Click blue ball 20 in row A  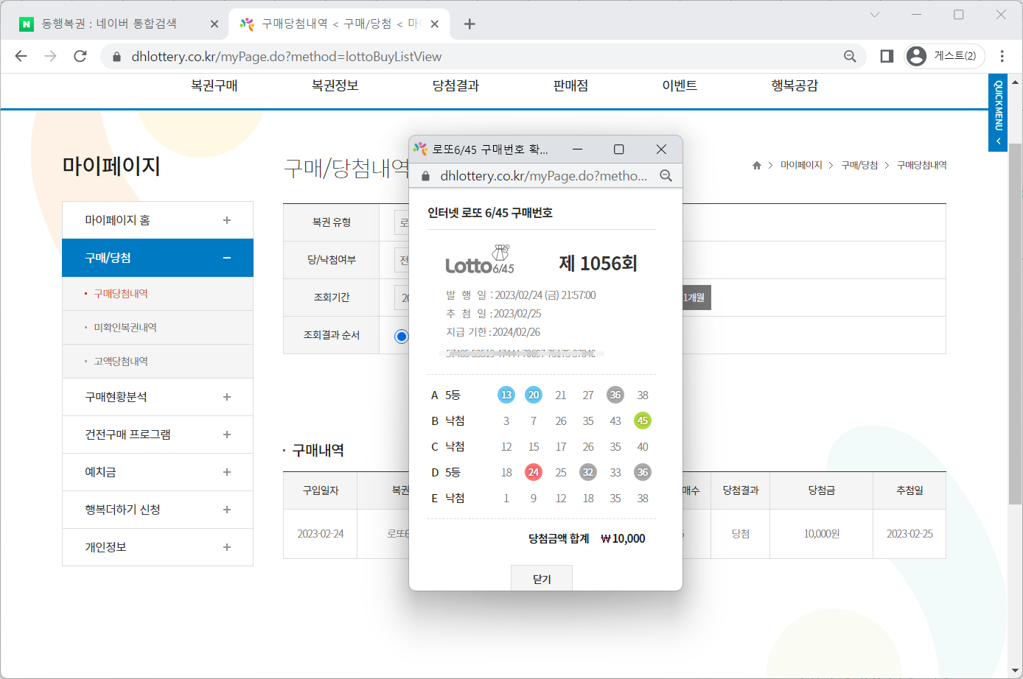(x=534, y=395)
